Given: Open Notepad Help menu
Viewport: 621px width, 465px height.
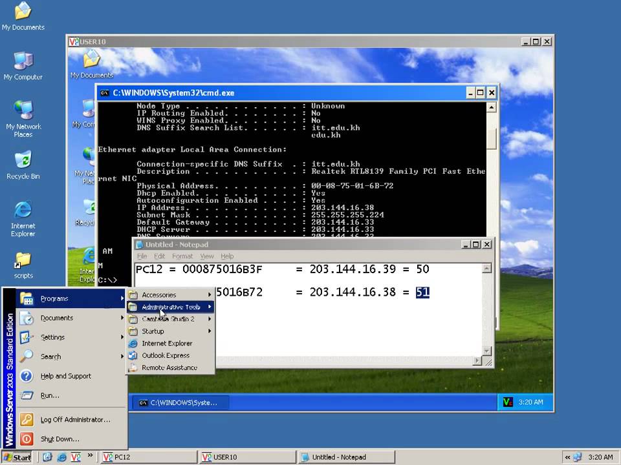Looking at the screenshot, I should [227, 256].
